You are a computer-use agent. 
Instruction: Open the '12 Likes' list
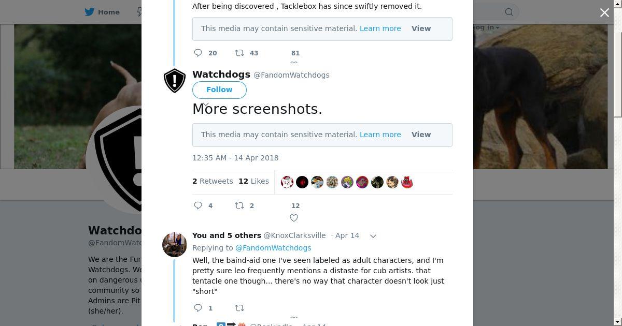coord(253,181)
